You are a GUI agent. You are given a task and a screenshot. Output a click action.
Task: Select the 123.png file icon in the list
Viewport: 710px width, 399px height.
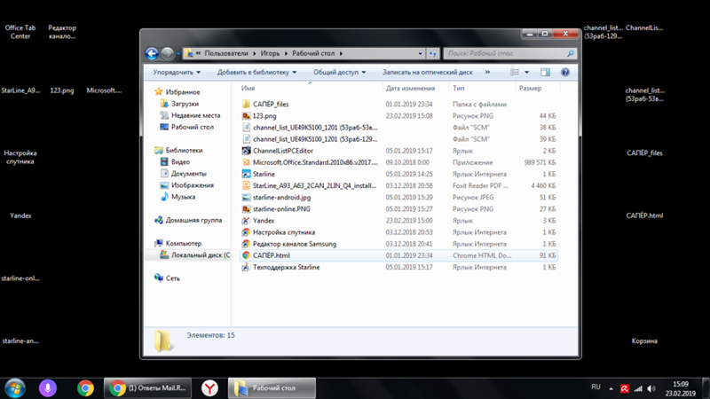pyautogui.click(x=246, y=116)
